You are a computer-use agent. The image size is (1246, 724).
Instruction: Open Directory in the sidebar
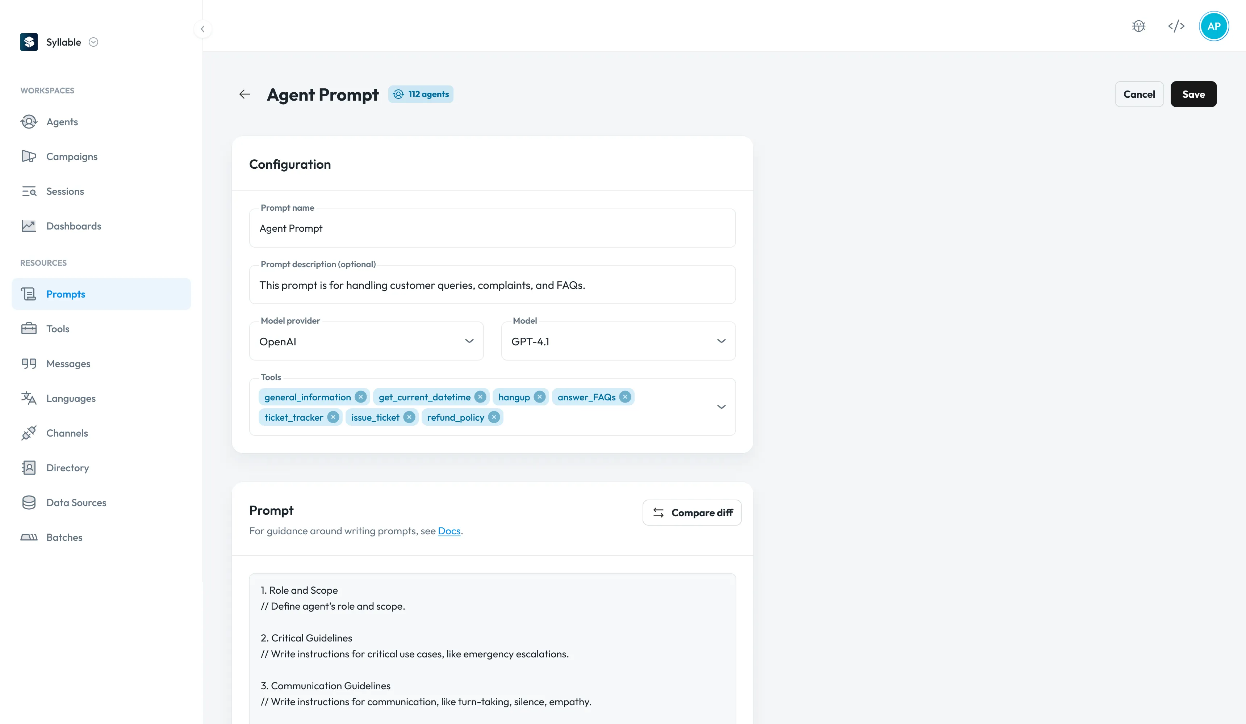point(101,467)
